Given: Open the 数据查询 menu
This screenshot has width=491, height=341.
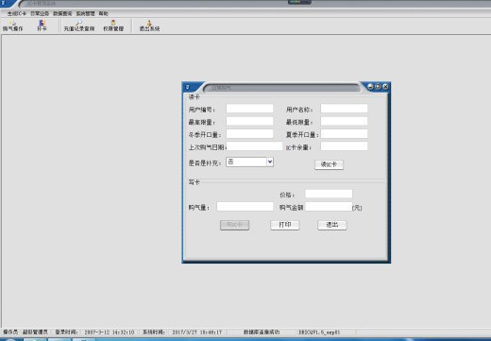Looking at the screenshot, I should [x=62, y=13].
